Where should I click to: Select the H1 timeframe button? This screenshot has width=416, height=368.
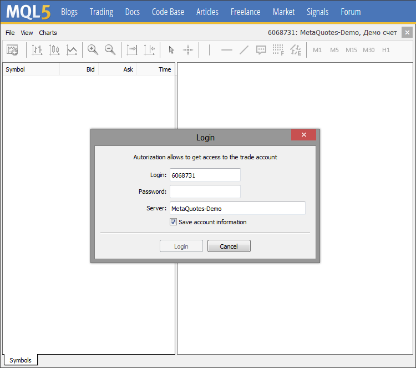[386, 50]
